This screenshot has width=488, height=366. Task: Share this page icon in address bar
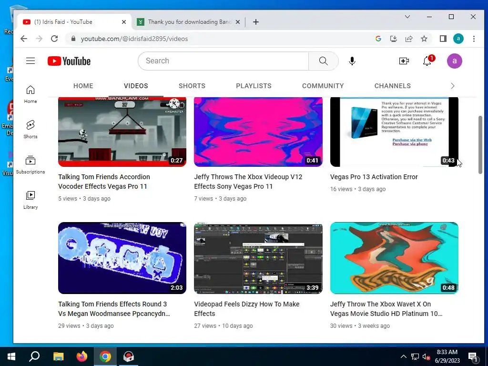[408, 39]
